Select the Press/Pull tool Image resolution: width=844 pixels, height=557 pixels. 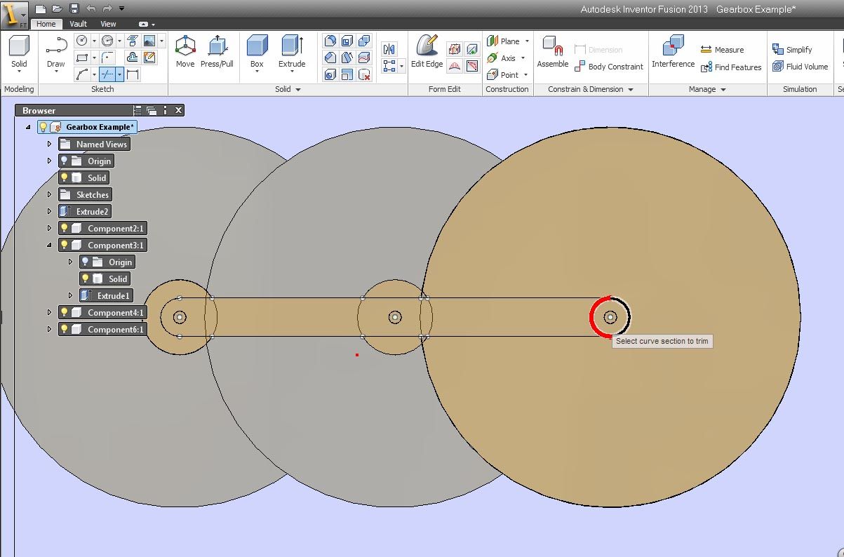pyautogui.click(x=217, y=51)
